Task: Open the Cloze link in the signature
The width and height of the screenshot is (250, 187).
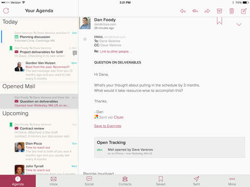Action: tap(119, 117)
